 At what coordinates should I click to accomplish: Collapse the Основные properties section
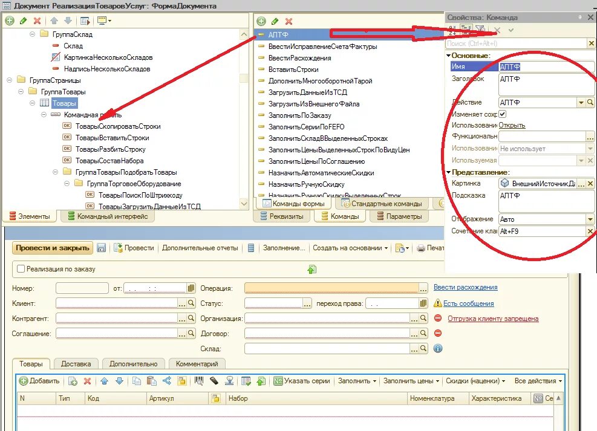coord(449,56)
